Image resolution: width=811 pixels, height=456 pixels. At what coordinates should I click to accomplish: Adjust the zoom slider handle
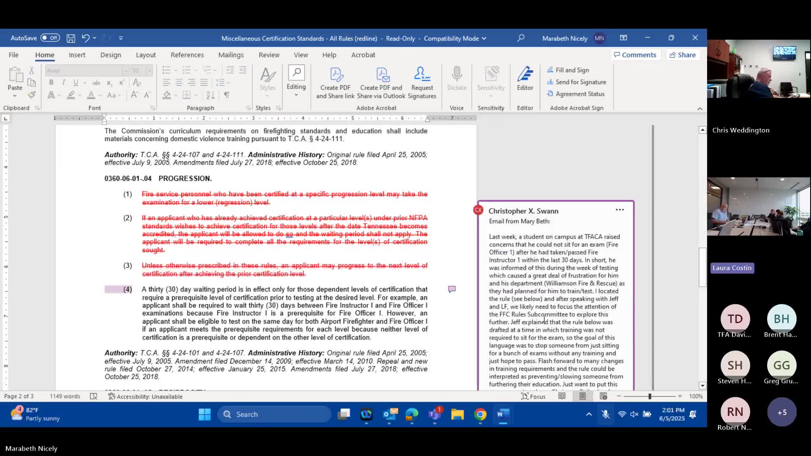(650, 396)
